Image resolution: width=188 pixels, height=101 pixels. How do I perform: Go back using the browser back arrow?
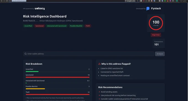coord(2,1)
